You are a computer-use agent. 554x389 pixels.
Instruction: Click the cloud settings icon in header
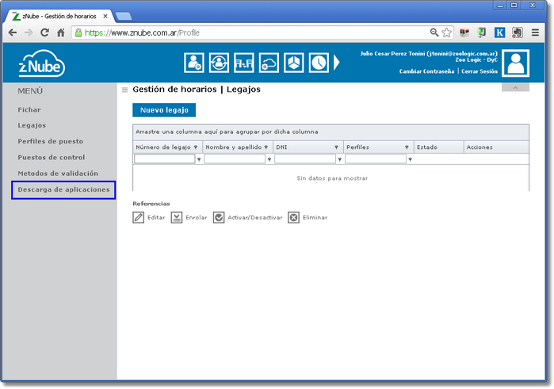[x=269, y=63]
